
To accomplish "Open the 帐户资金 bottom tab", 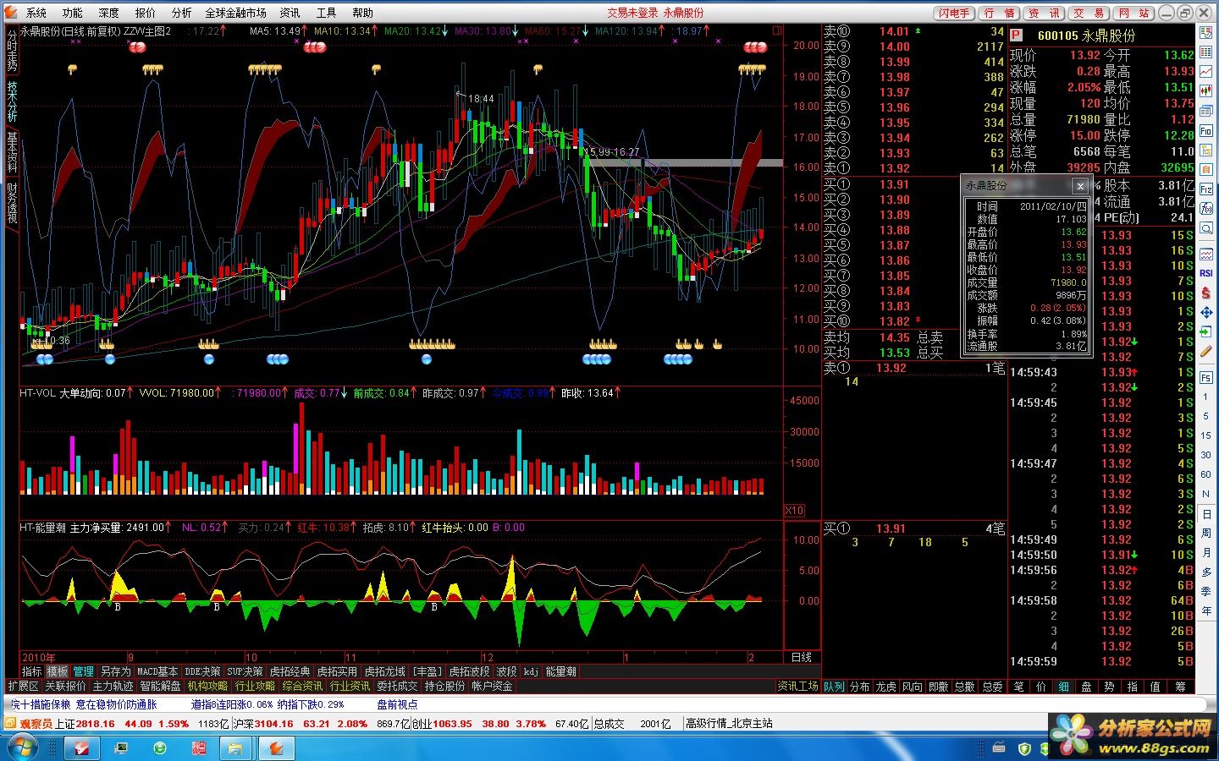I will 492,687.
